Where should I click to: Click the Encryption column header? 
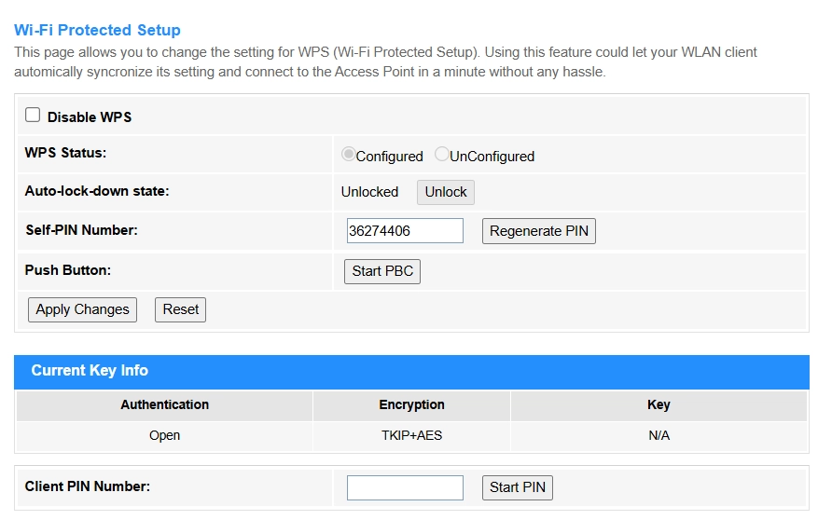click(x=411, y=404)
